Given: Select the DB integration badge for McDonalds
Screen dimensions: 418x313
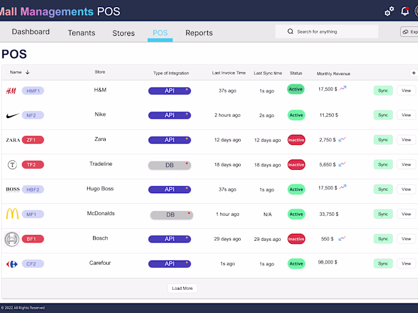Looking at the screenshot, I should tap(171, 215).
